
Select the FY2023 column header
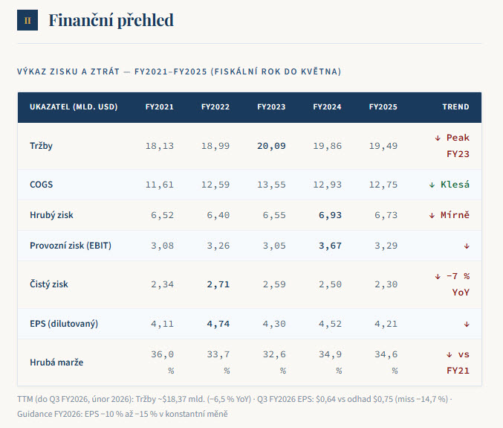pyautogui.click(x=271, y=107)
